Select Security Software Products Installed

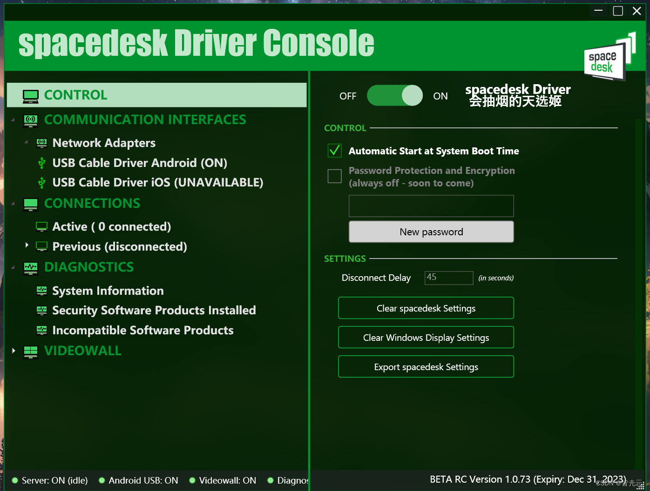pyautogui.click(x=154, y=310)
